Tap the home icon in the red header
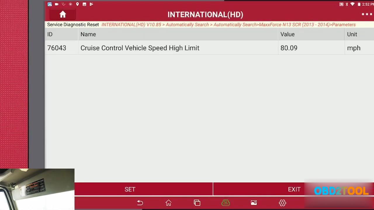 coord(63,15)
